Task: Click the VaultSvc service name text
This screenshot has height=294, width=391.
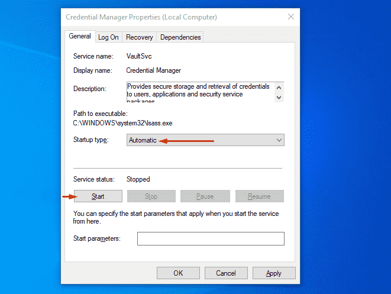Action: point(140,56)
